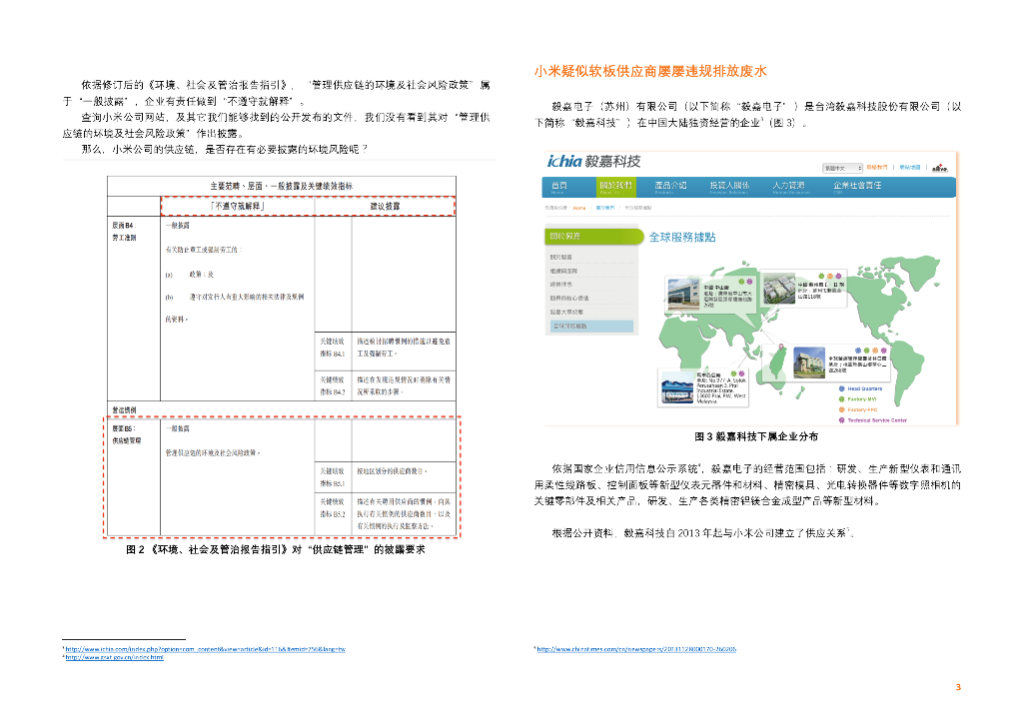Open the gsxt.gov.cn footnote link
Image resolution: width=1023 pixels, height=723 pixels.
click(x=114, y=657)
